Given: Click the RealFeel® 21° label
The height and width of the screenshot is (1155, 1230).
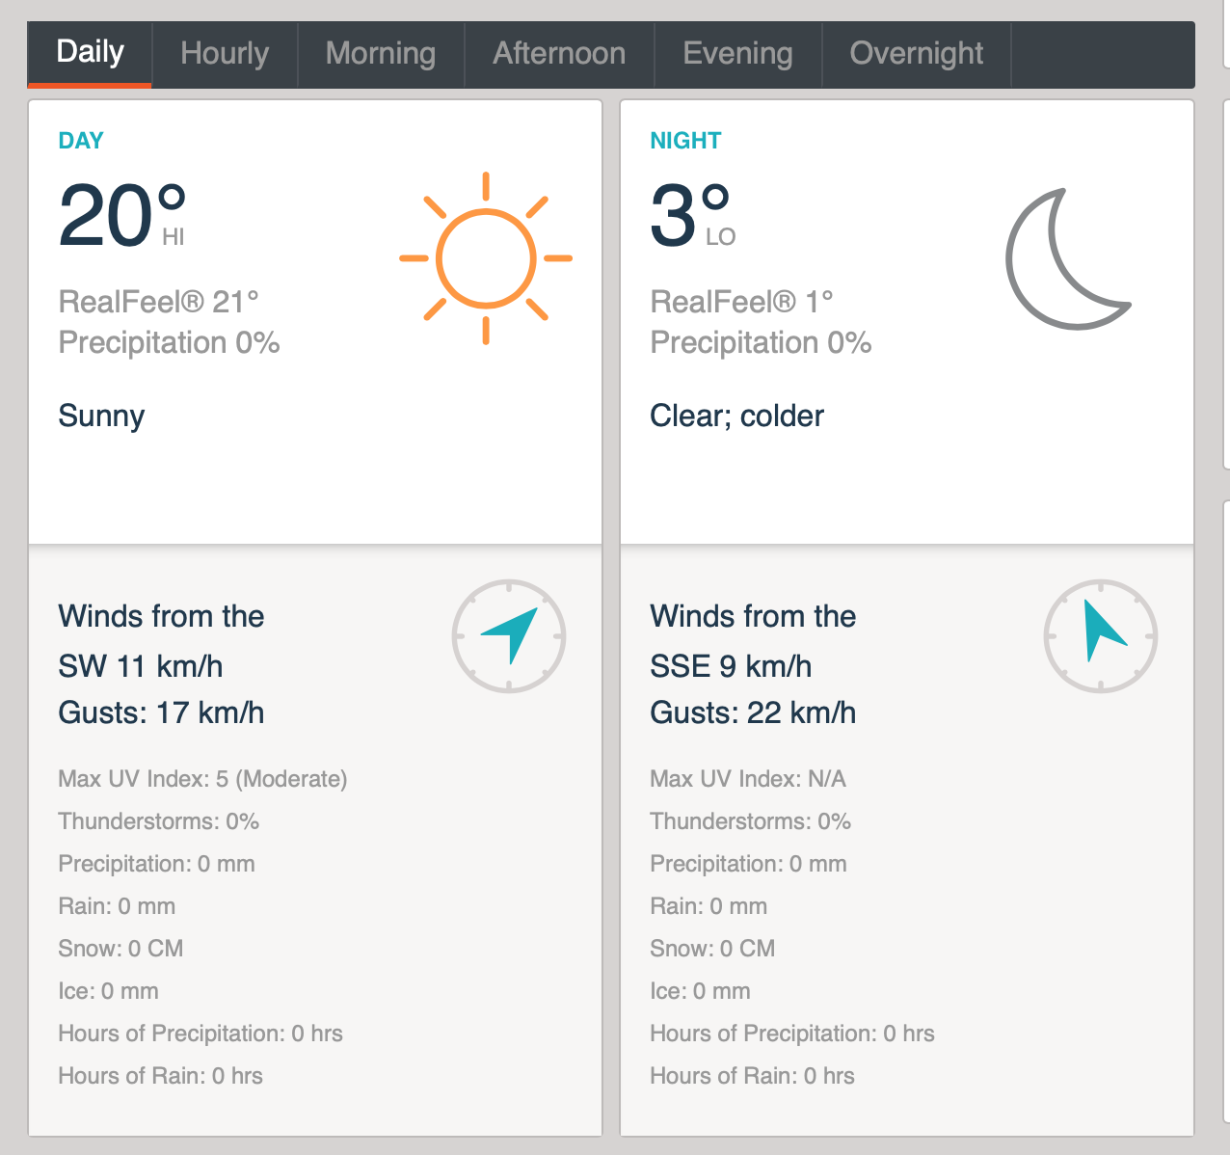Looking at the screenshot, I should 159,302.
